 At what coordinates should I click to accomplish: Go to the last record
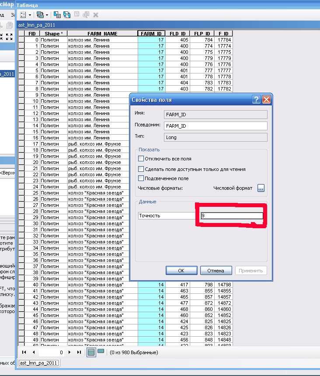coord(79,352)
